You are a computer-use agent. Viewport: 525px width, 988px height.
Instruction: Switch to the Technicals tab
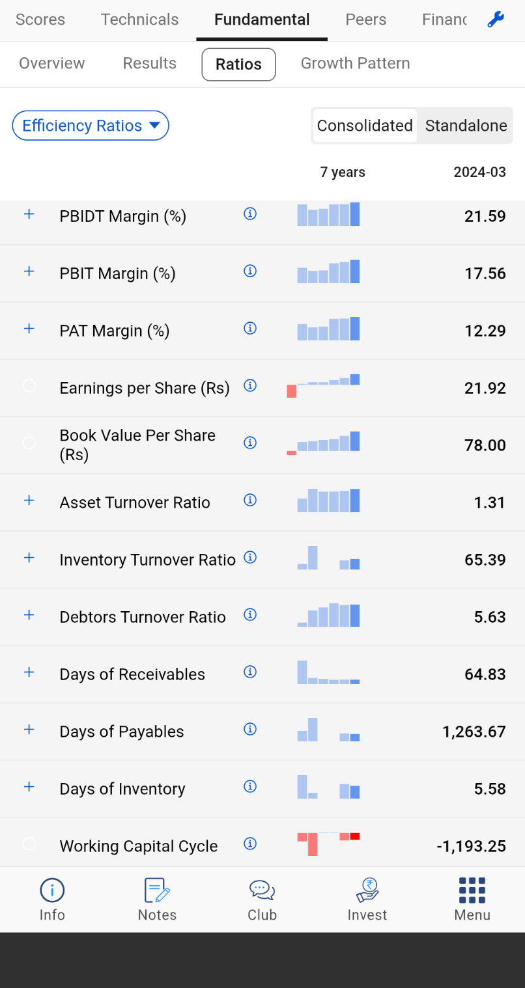point(139,20)
